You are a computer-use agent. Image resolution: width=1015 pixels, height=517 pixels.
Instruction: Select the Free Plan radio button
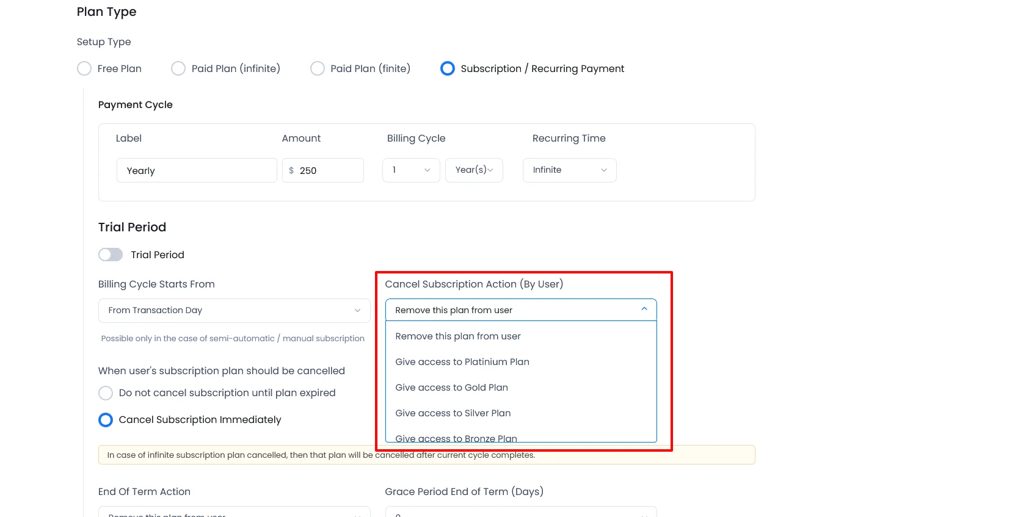pos(84,68)
